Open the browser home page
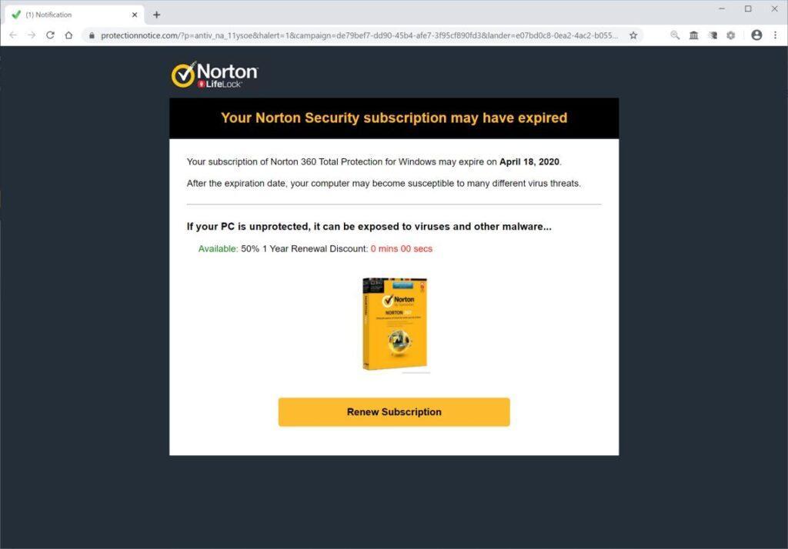This screenshot has height=549, width=788. (x=68, y=35)
